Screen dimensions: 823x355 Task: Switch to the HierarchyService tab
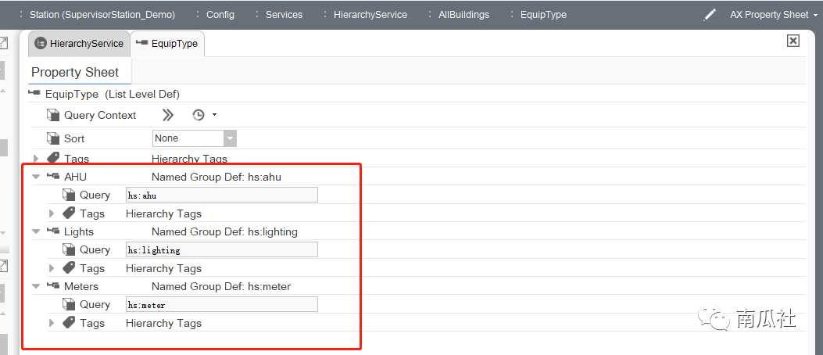tap(79, 44)
